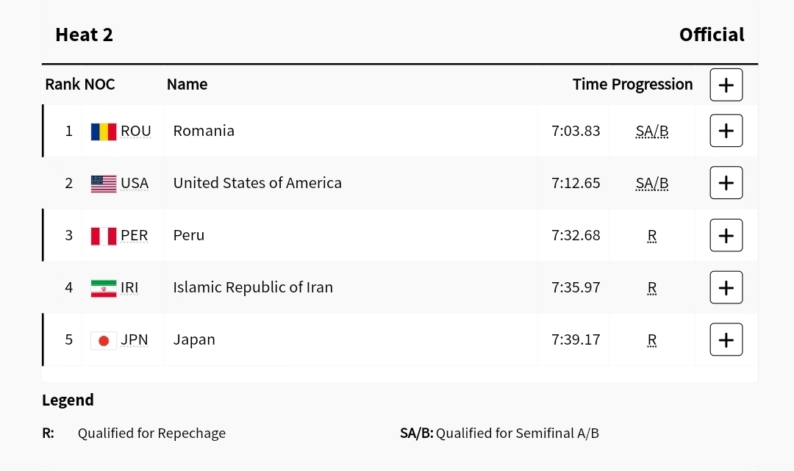The width and height of the screenshot is (794, 471).
Task: Select the Time column header
Action: [x=590, y=85]
